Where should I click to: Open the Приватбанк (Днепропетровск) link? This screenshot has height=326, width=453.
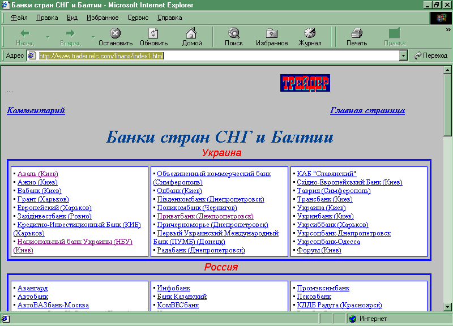205,216
